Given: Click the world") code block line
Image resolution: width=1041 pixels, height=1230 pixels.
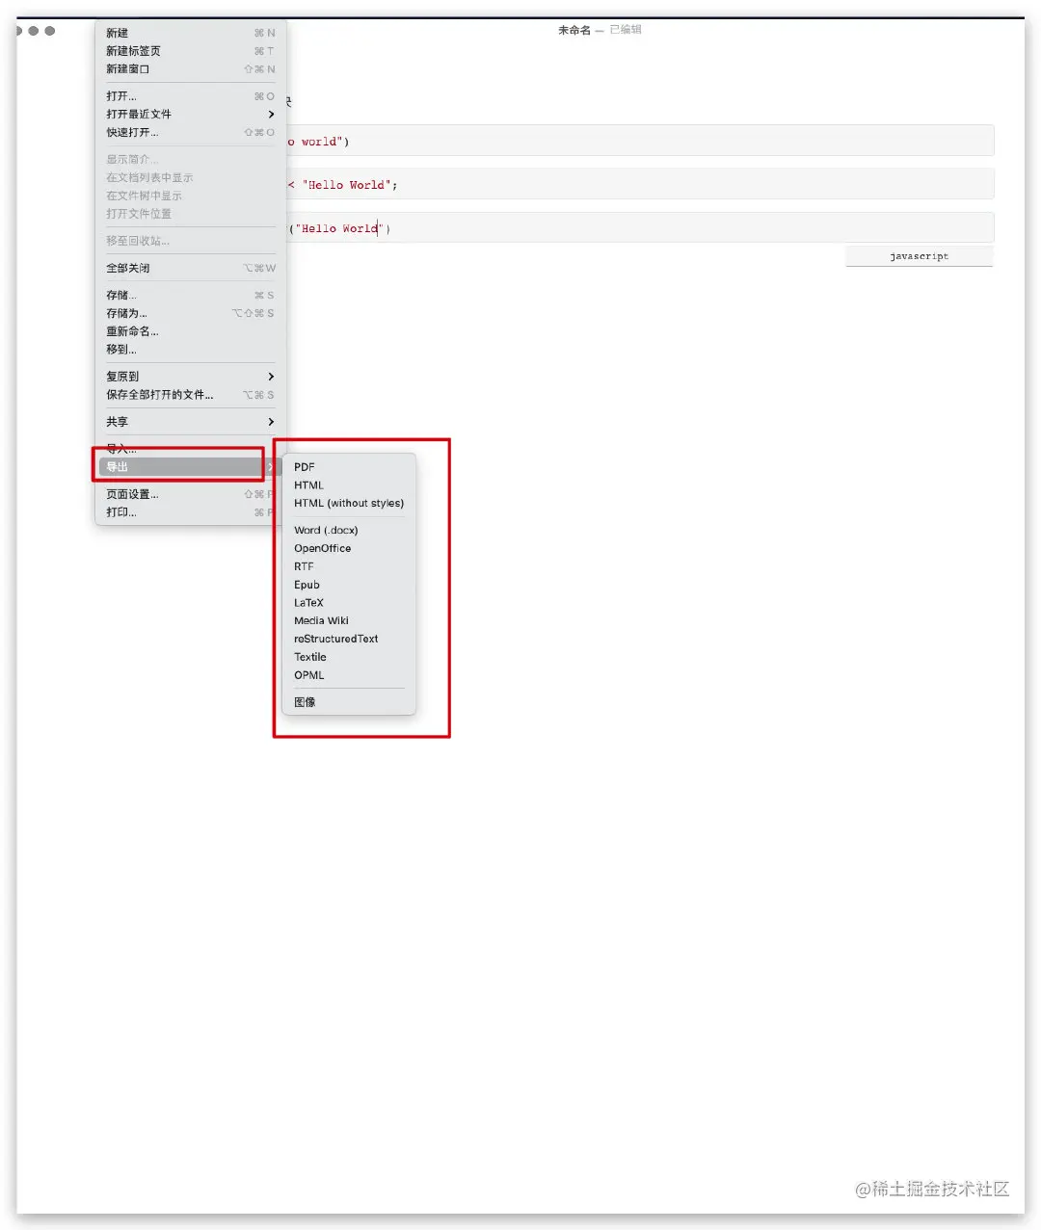Looking at the screenshot, I should [x=640, y=141].
